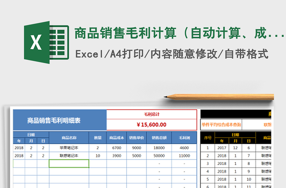Click the 销售总额 column header
This screenshot has height=188, width=286.
159,138
